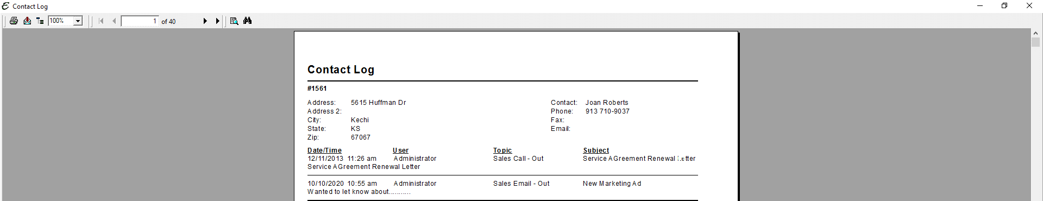Jump to the last page

point(217,21)
